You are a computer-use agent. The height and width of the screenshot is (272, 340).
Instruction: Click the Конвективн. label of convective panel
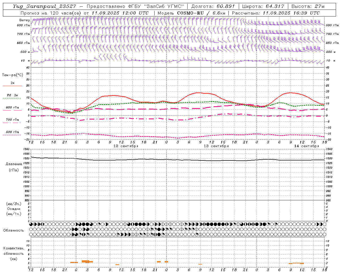click(x=14, y=248)
